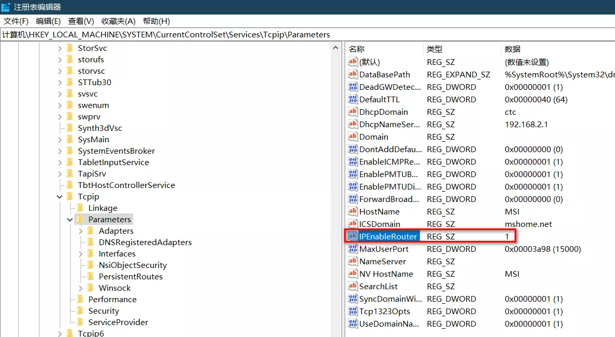Viewport: 615px width, 337px height.
Task: Click the folder icon for SysMain
Action: coord(70,139)
